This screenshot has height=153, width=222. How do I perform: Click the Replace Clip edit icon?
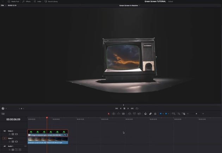point(139,114)
